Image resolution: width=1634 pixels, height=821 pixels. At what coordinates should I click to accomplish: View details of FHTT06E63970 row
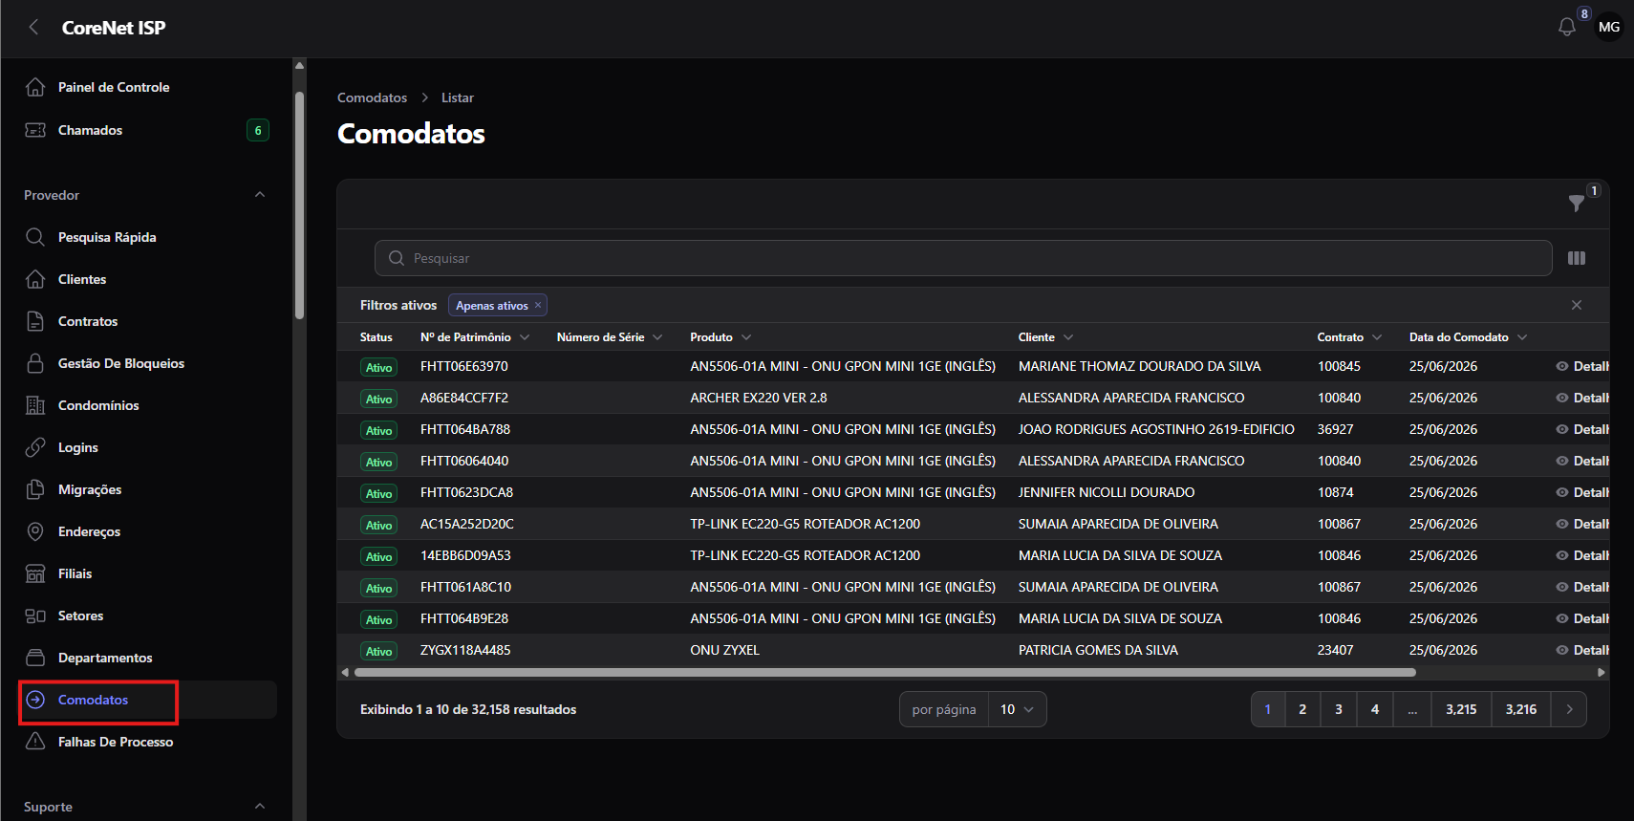click(1583, 366)
